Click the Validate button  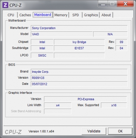(94, 131)
